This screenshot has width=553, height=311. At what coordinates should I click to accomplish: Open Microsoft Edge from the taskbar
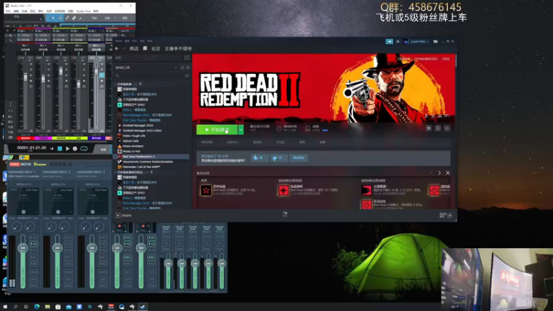[x=37, y=307]
